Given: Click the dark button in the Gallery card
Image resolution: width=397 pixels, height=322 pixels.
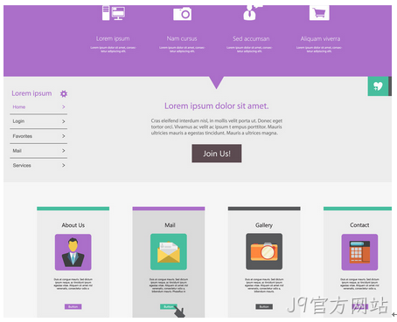Looking at the screenshot, I should coord(264,306).
